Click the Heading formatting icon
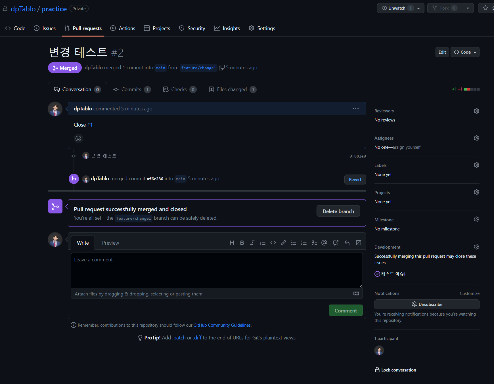The height and width of the screenshot is (384, 494). coord(232,243)
